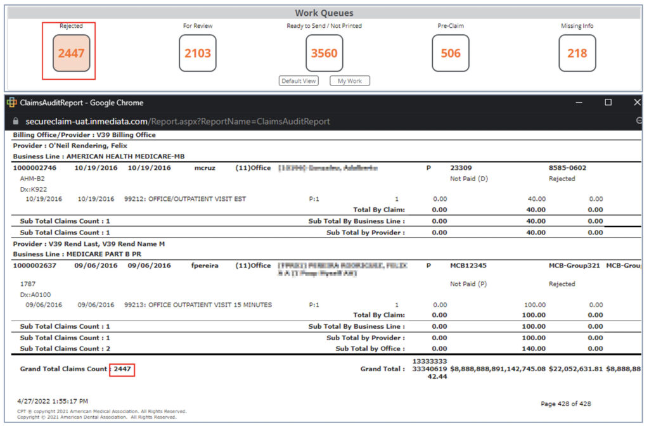
Task: Open the Rejected work queue tile
Action: (71, 53)
